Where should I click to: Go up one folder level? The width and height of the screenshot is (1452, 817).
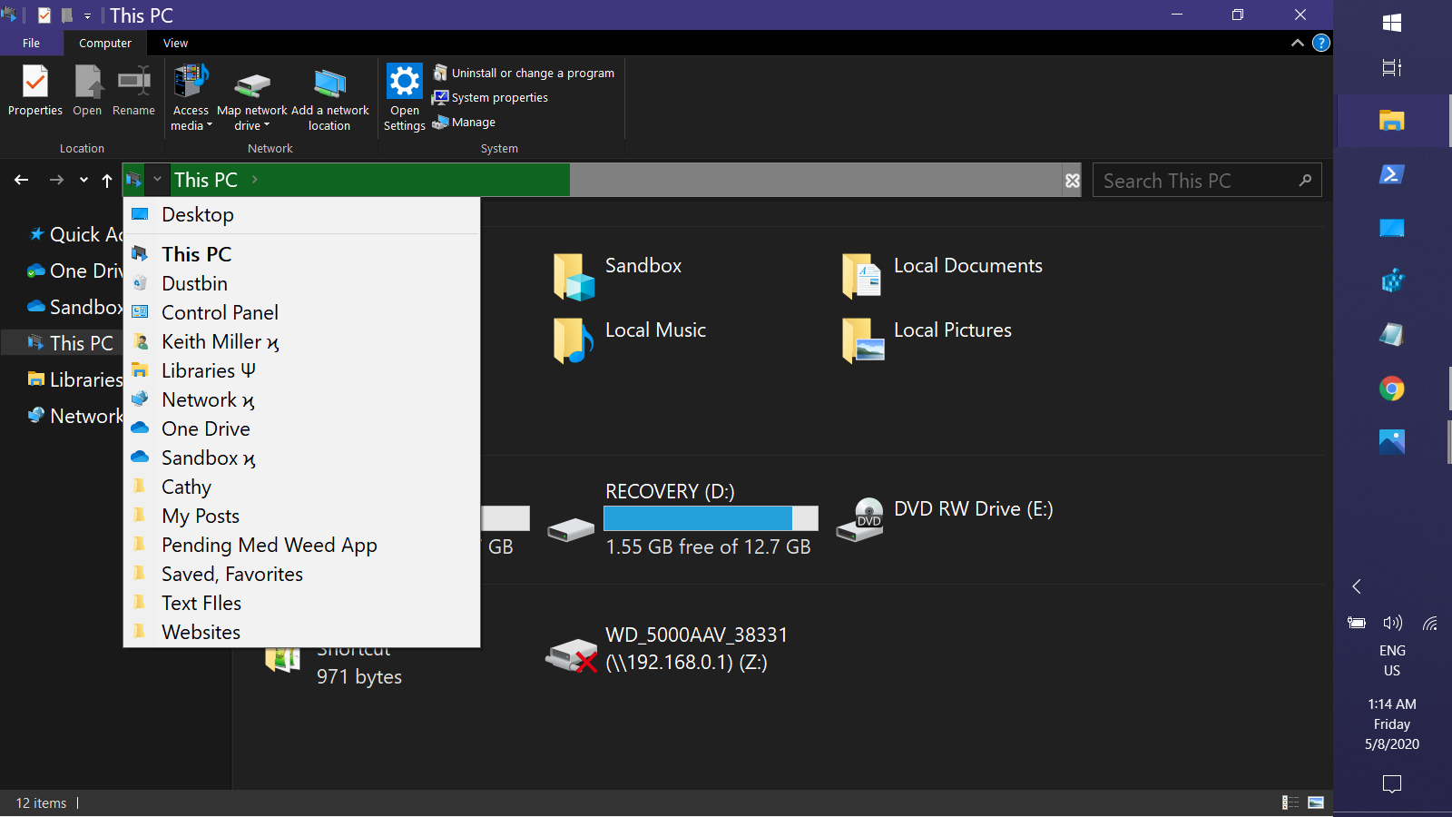click(107, 180)
